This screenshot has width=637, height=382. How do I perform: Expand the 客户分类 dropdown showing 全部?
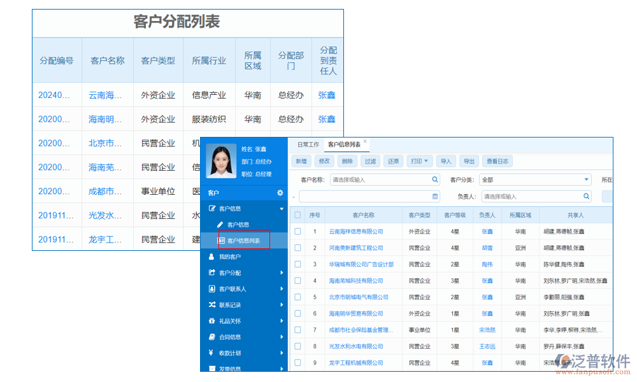(x=586, y=178)
